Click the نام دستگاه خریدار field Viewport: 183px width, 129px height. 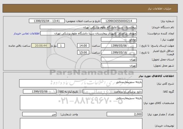[x=88, y=27]
